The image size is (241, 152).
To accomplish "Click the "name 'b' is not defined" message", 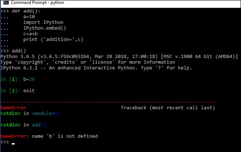I will pyautogui.click(x=65, y=136).
